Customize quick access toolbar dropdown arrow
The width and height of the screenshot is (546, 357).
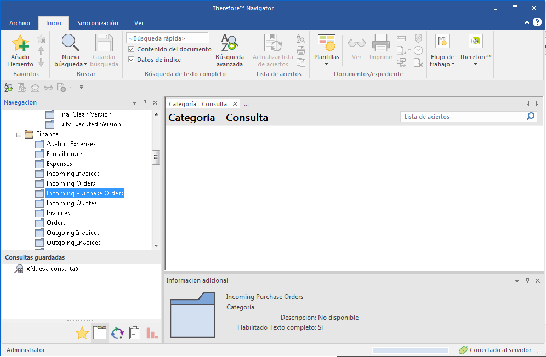tap(81, 88)
